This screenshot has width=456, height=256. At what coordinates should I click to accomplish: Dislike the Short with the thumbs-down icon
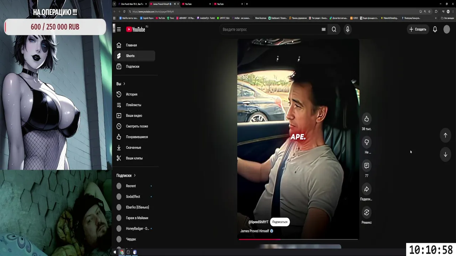click(367, 142)
